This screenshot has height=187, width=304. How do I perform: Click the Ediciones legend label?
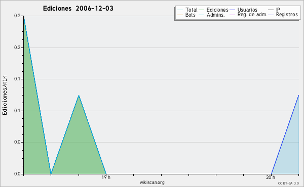217,10
